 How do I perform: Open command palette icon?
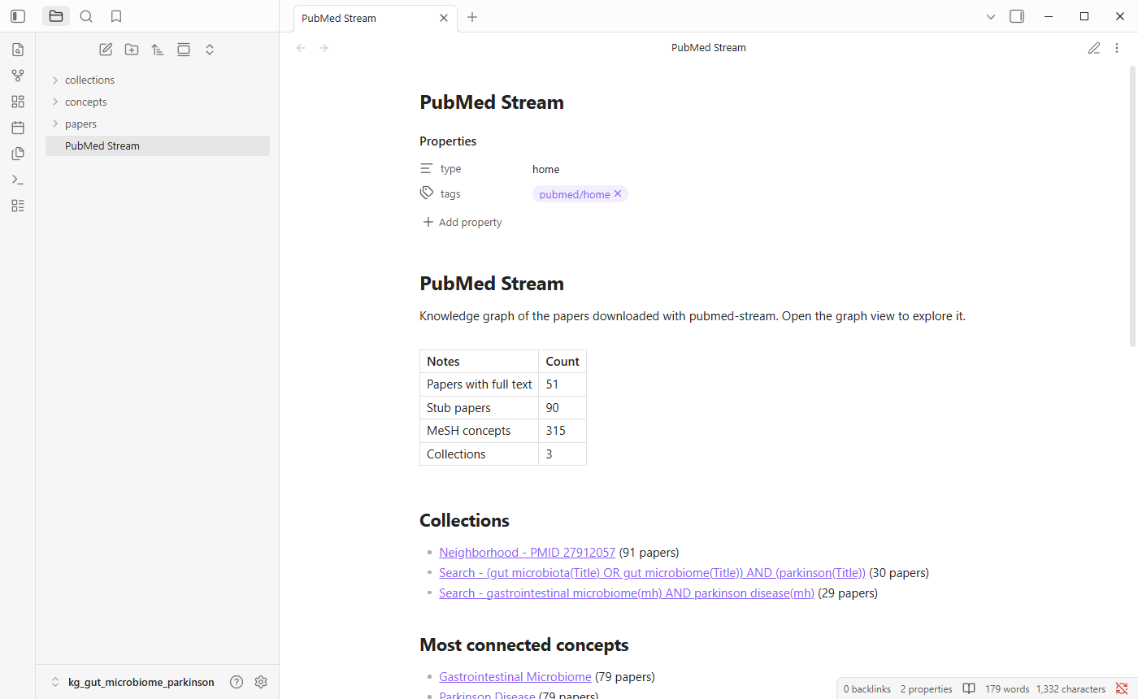(x=18, y=180)
